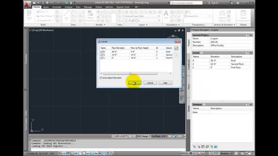Open the Insert ribbon tab
Screen dimensions: 278x156
46,7
